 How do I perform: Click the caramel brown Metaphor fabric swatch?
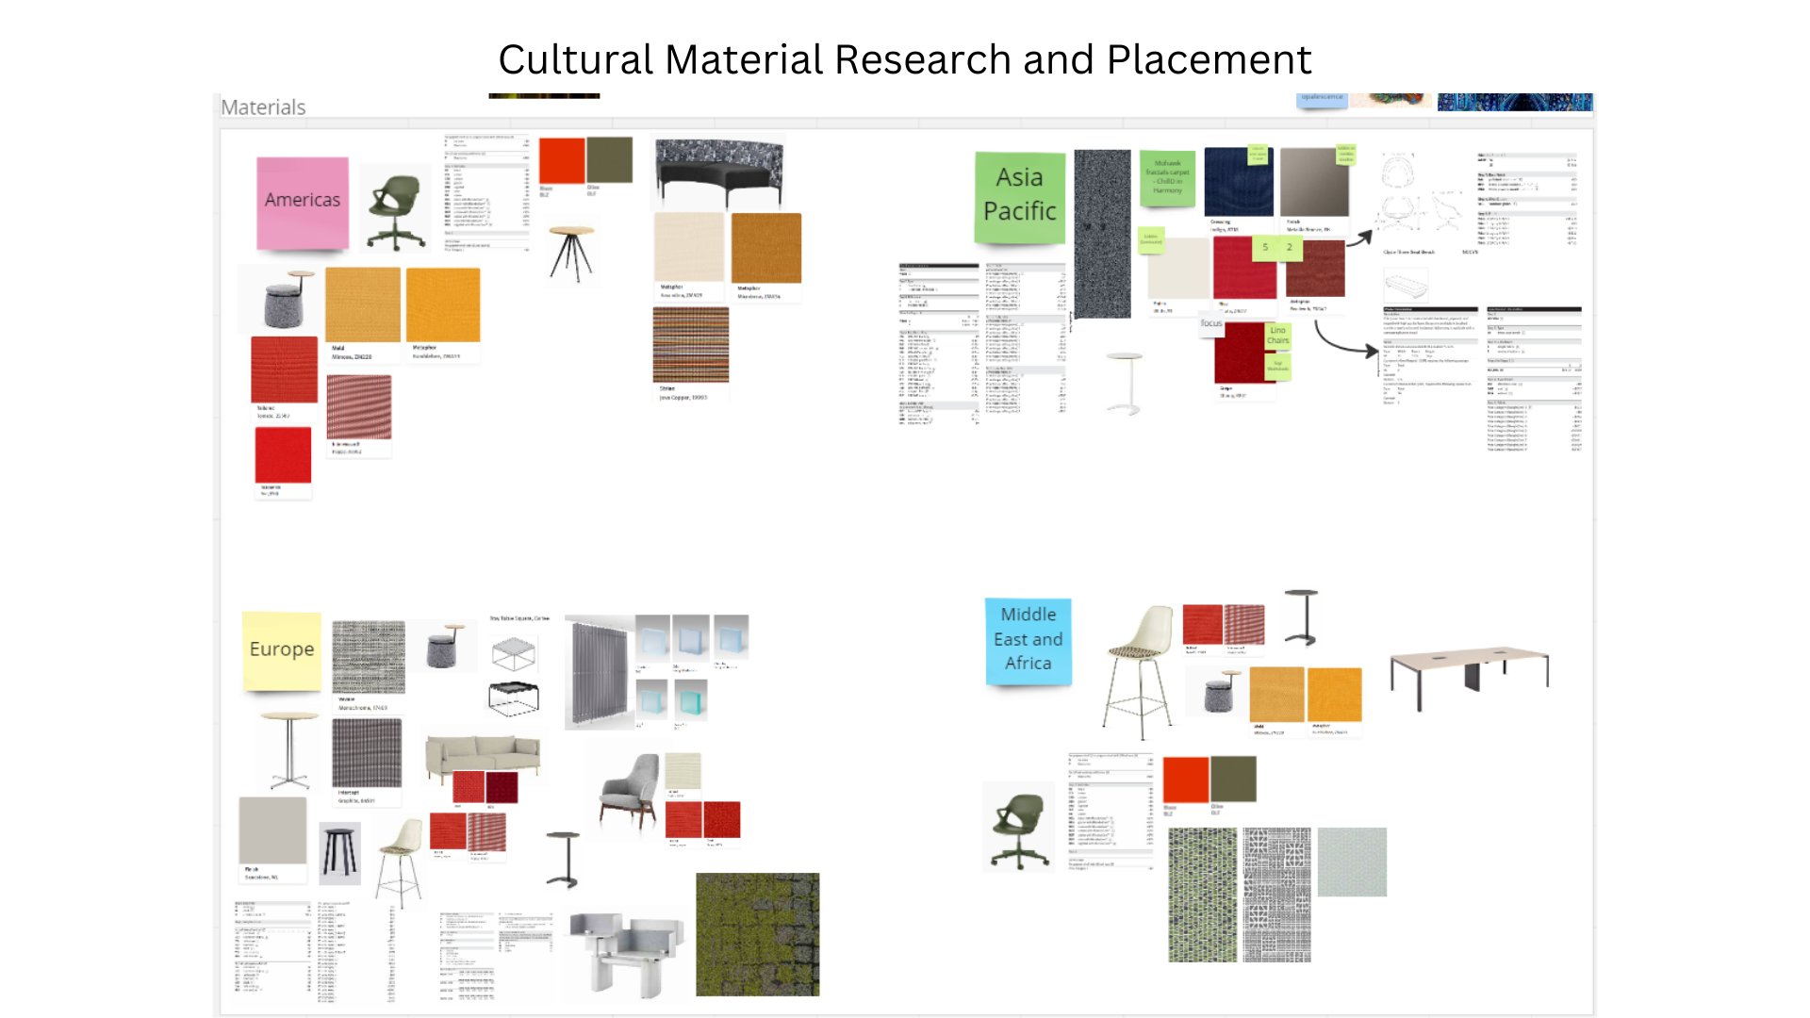click(x=766, y=247)
